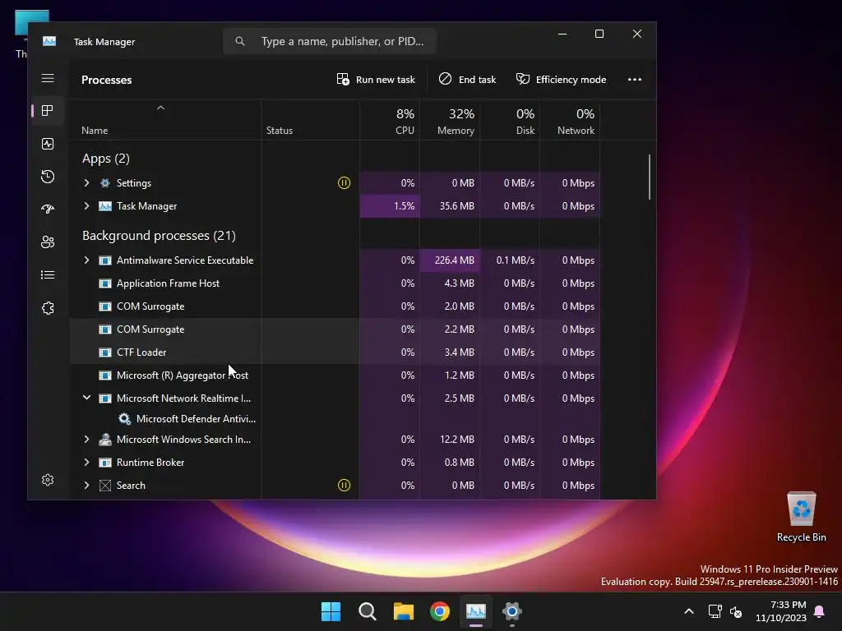
Task: Click the Task Manager title bar app icon
Action: [x=49, y=41]
